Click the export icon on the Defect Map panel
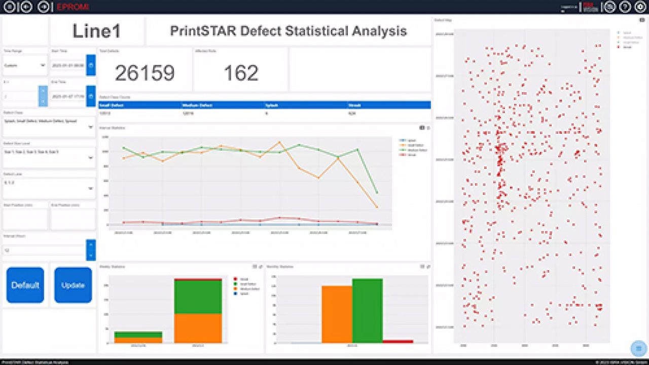 click(642, 20)
